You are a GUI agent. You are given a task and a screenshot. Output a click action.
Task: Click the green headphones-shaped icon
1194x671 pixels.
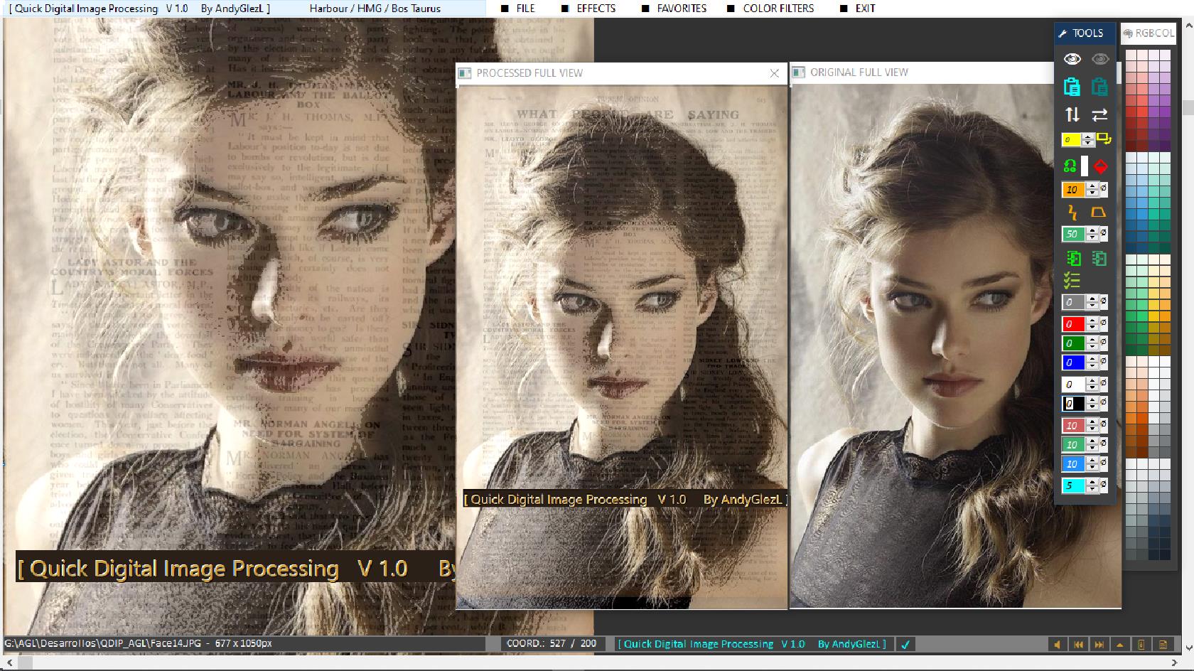pos(1070,166)
